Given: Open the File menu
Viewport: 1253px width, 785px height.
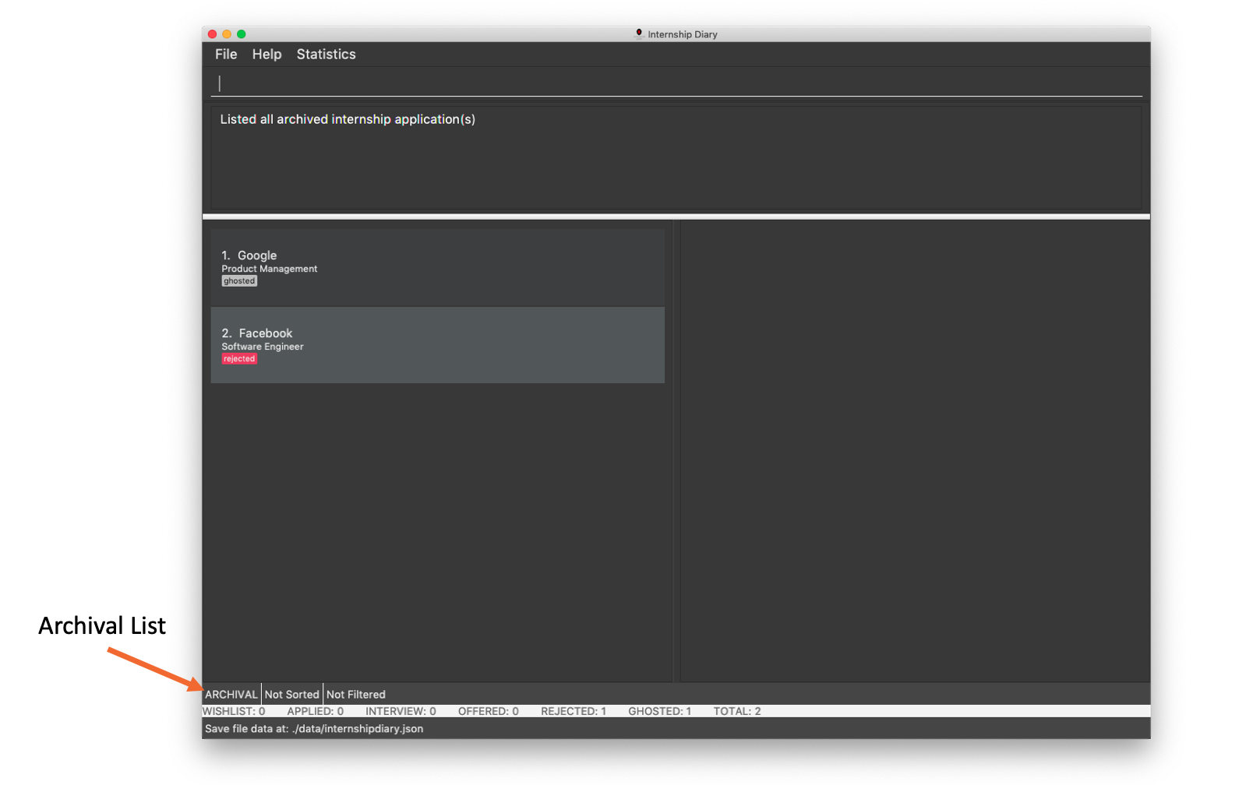Looking at the screenshot, I should (x=226, y=55).
